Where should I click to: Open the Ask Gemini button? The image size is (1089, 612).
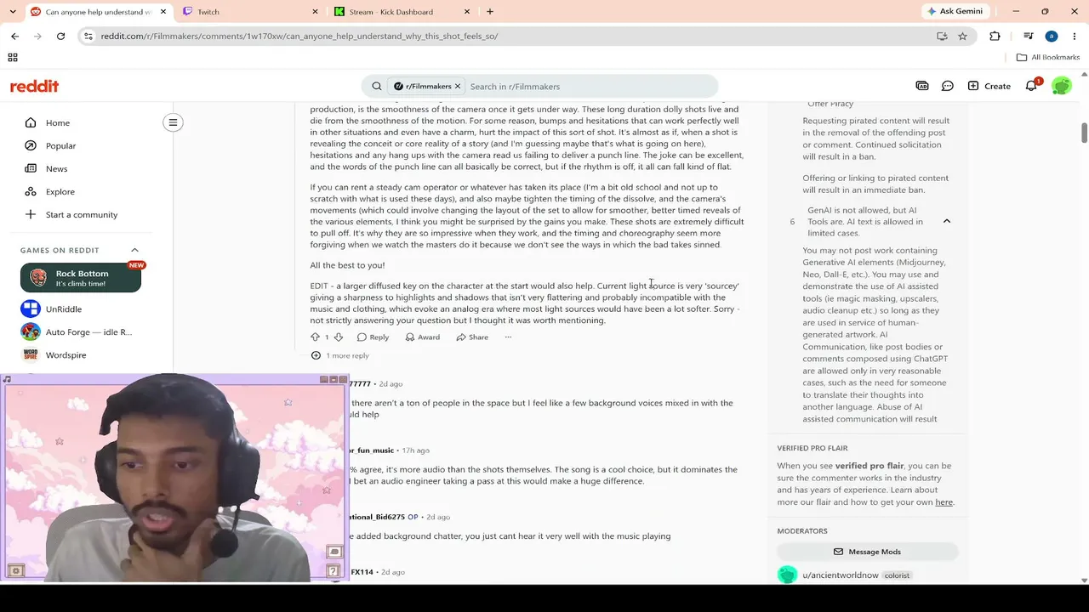point(955,12)
